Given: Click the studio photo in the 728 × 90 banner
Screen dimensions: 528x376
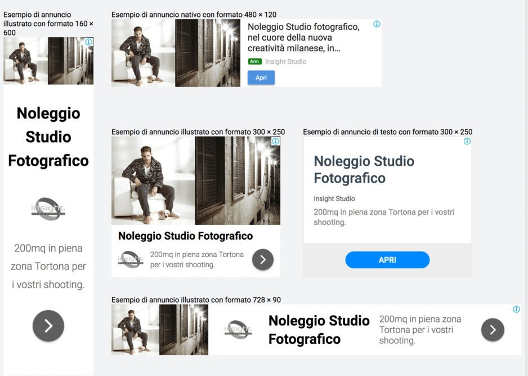Looking at the screenshot, I should click(160, 330).
